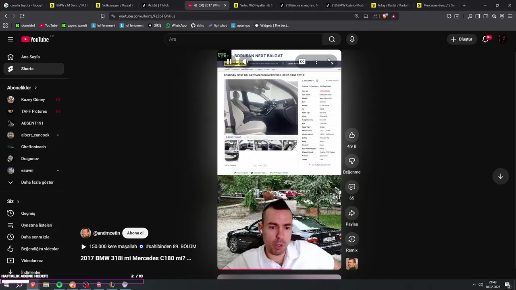The height and width of the screenshot is (290, 516).
Task: Open the YouTube guide hamburger menu
Action: coord(10,39)
